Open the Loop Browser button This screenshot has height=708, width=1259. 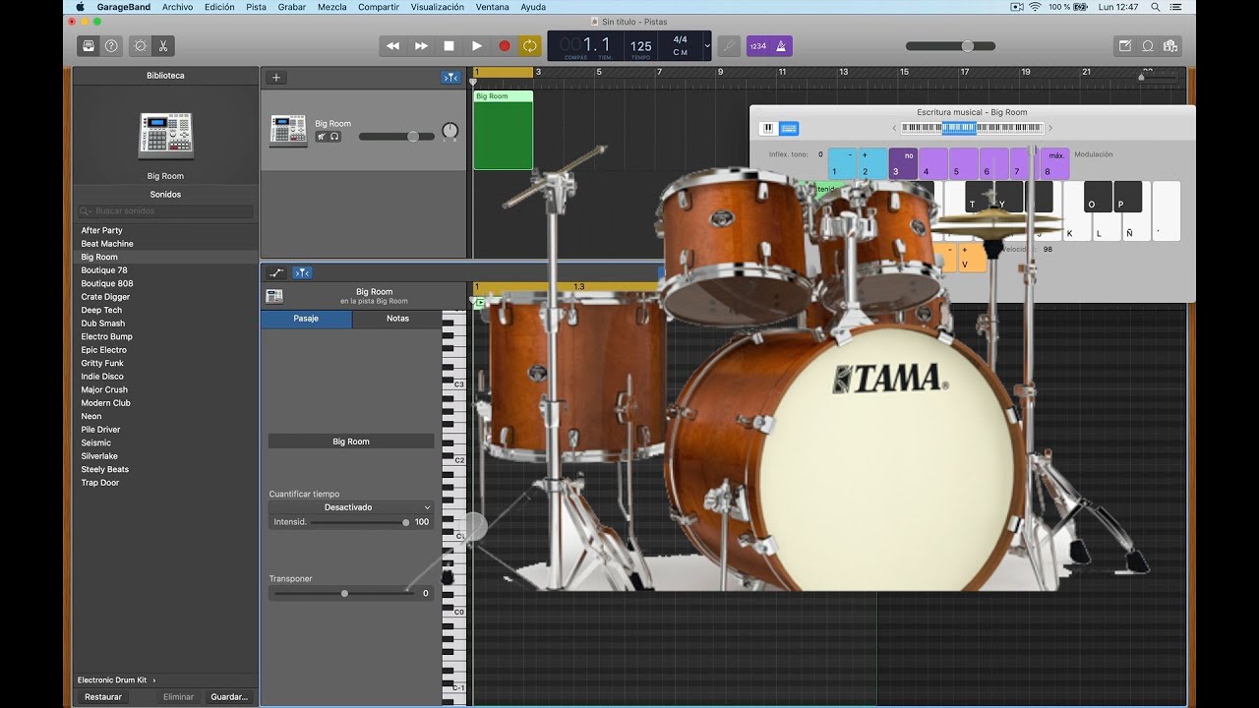pyautogui.click(x=1148, y=46)
